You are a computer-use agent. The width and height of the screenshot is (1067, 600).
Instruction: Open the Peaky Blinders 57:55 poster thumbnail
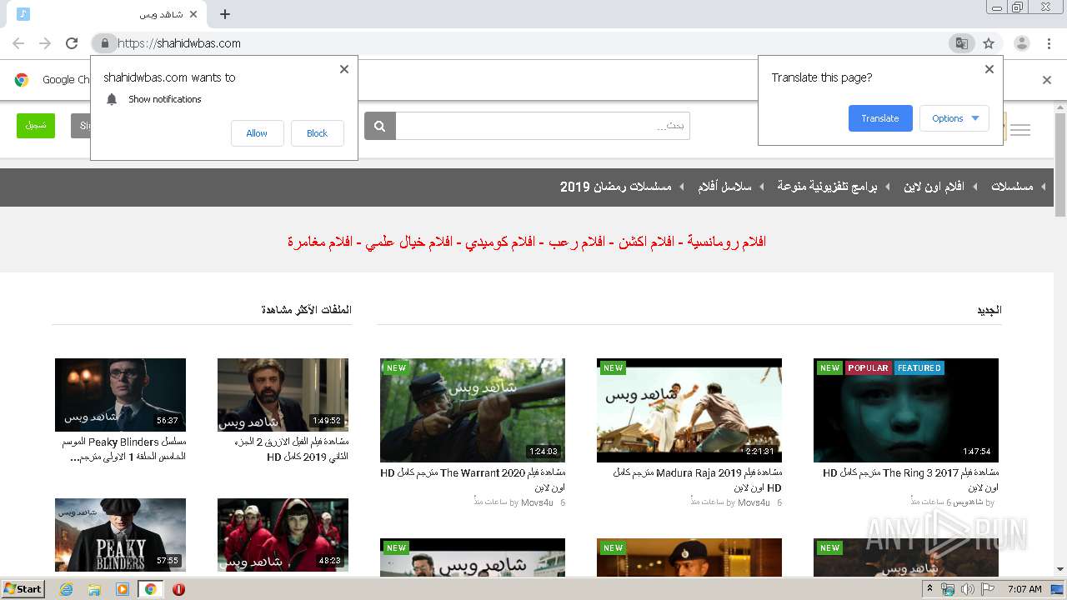[x=120, y=535]
